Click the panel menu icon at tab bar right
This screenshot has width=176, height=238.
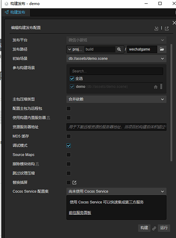175,12
